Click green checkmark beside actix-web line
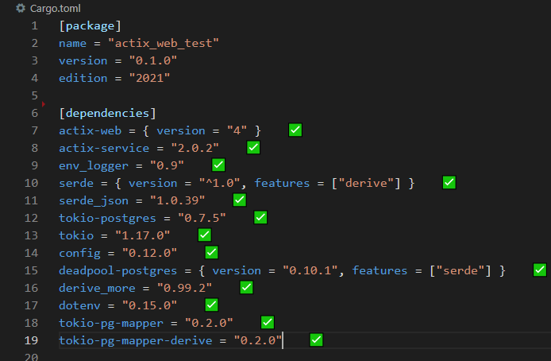This screenshot has height=361, width=551. 295,130
